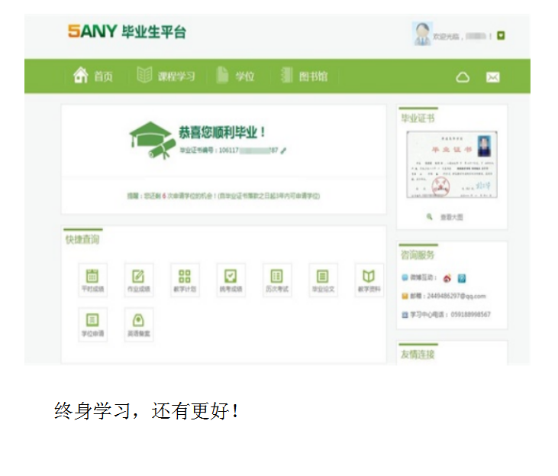The image size is (558, 476).
Task: Open the 毕业论文 icon
Action: pyautogui.click(x=323, y=277)
